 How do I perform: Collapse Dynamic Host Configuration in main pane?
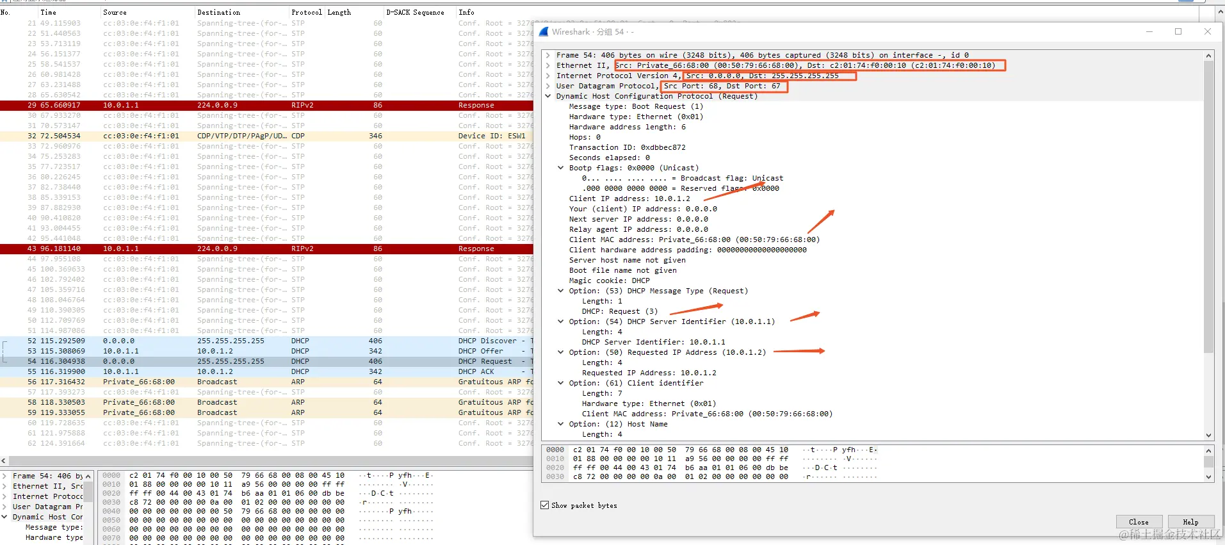click(5, 517)
